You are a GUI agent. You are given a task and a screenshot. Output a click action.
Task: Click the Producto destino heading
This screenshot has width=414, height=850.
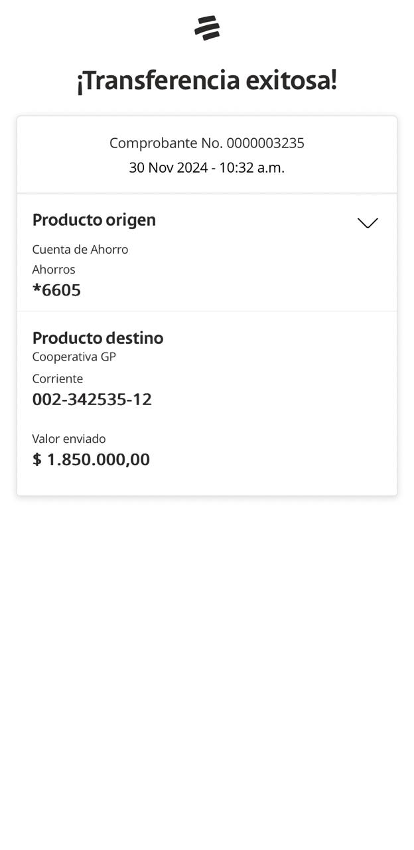tap(98, 338)
